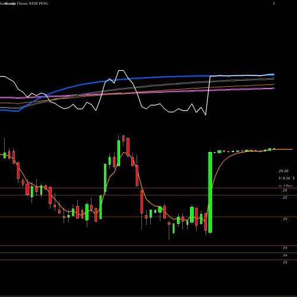Click the 15 price level label
This screenshot has height=297, width=297.
(285, 248)
